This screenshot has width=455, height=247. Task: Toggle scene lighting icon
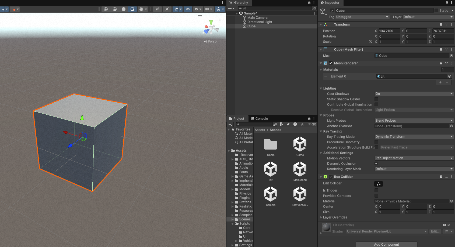coord(167,9)
